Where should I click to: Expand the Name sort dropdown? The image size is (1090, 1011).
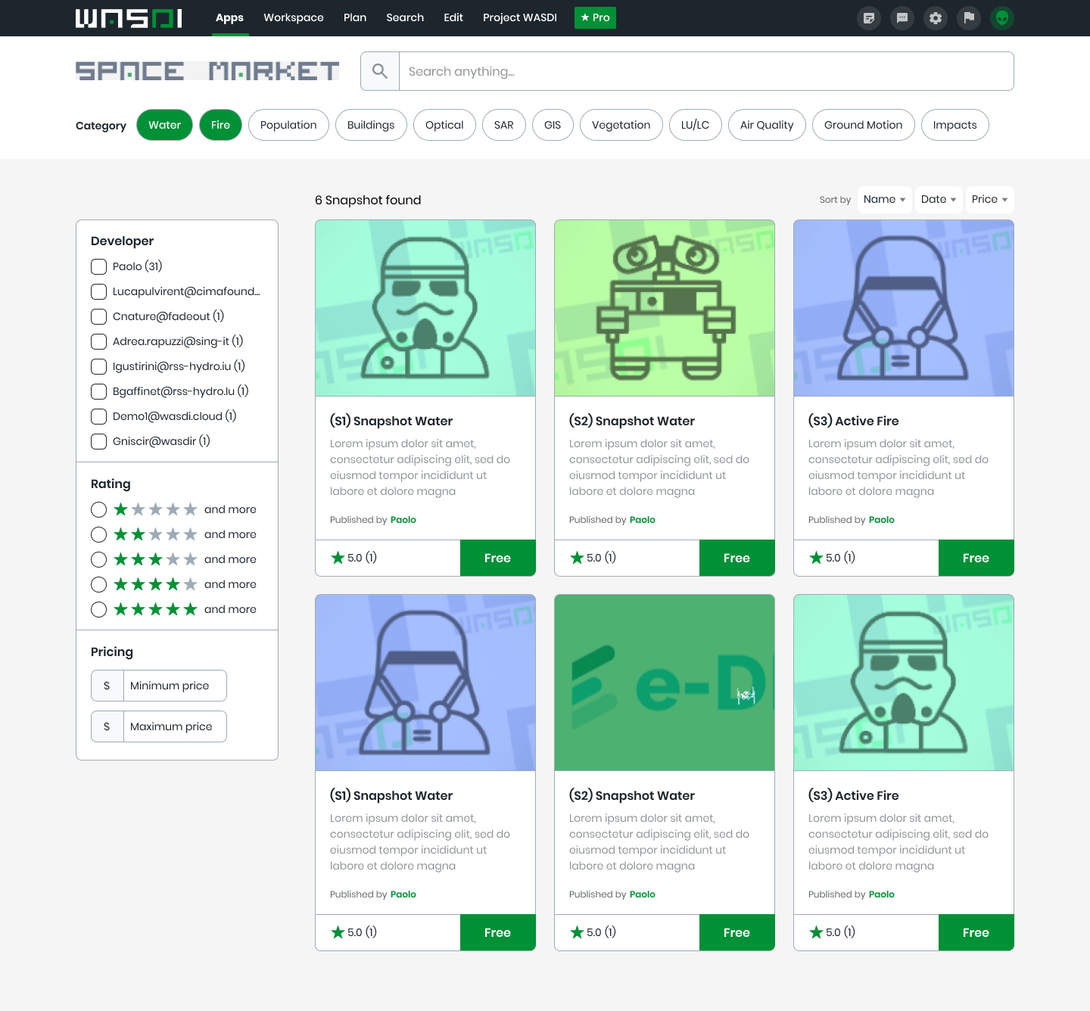[x=884, y=200]
